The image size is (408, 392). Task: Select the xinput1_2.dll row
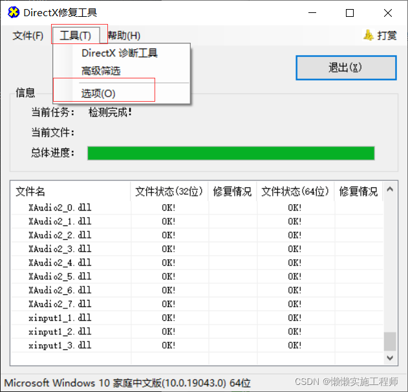pyautogui.click(x=197, y=332)
